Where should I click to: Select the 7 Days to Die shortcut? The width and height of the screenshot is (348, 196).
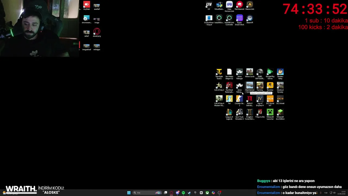260,114
